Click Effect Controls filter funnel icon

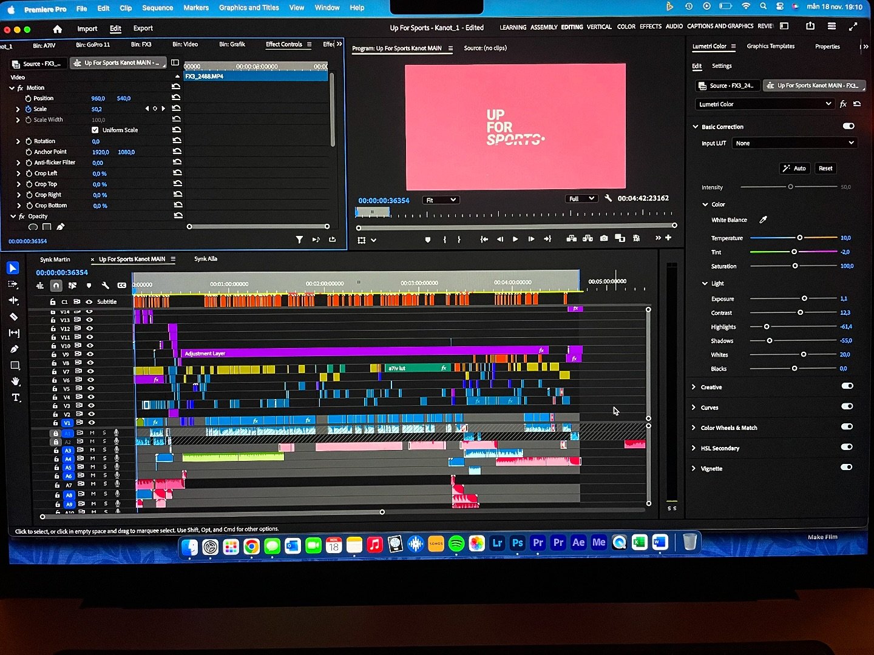299,240
